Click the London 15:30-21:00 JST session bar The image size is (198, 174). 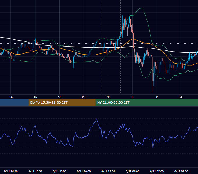pos(62,102)
